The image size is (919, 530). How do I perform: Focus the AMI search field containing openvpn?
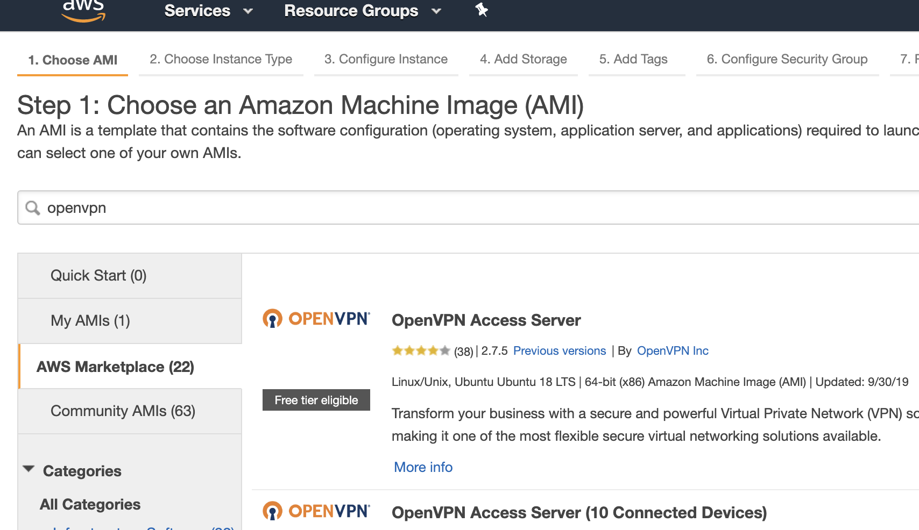coord(468,207)
